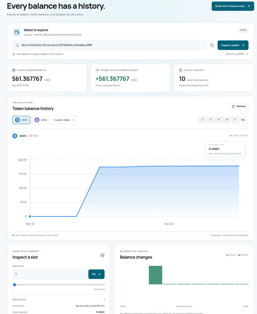Click the shield icon next to address change note
This screenshot has height=314, width=257.
pos(14,54)
